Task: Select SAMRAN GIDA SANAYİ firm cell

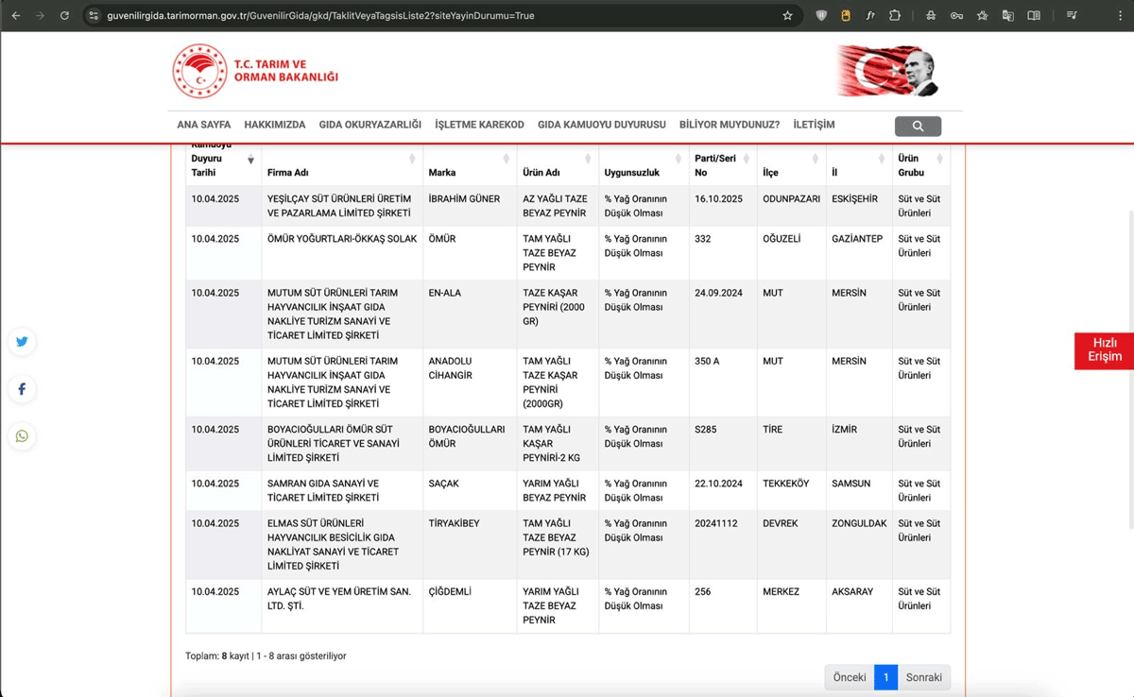Action: (x=342, y=491)
